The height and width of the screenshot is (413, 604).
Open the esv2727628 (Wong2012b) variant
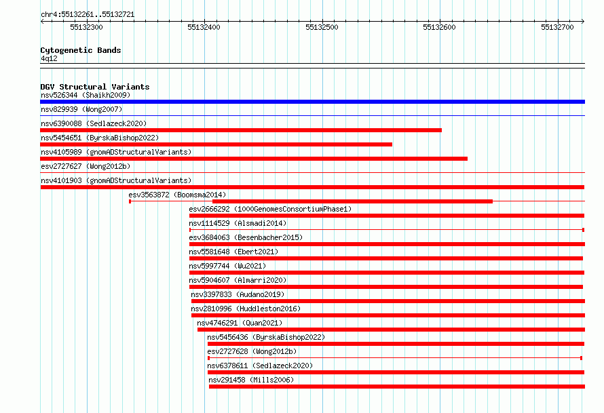click(x=252, y=351)
